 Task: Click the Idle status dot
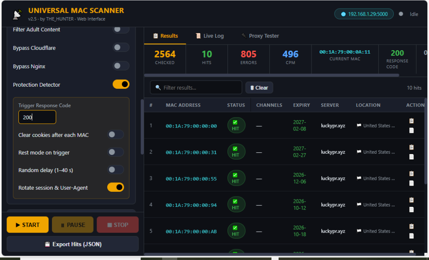click(x=401, y=14)
